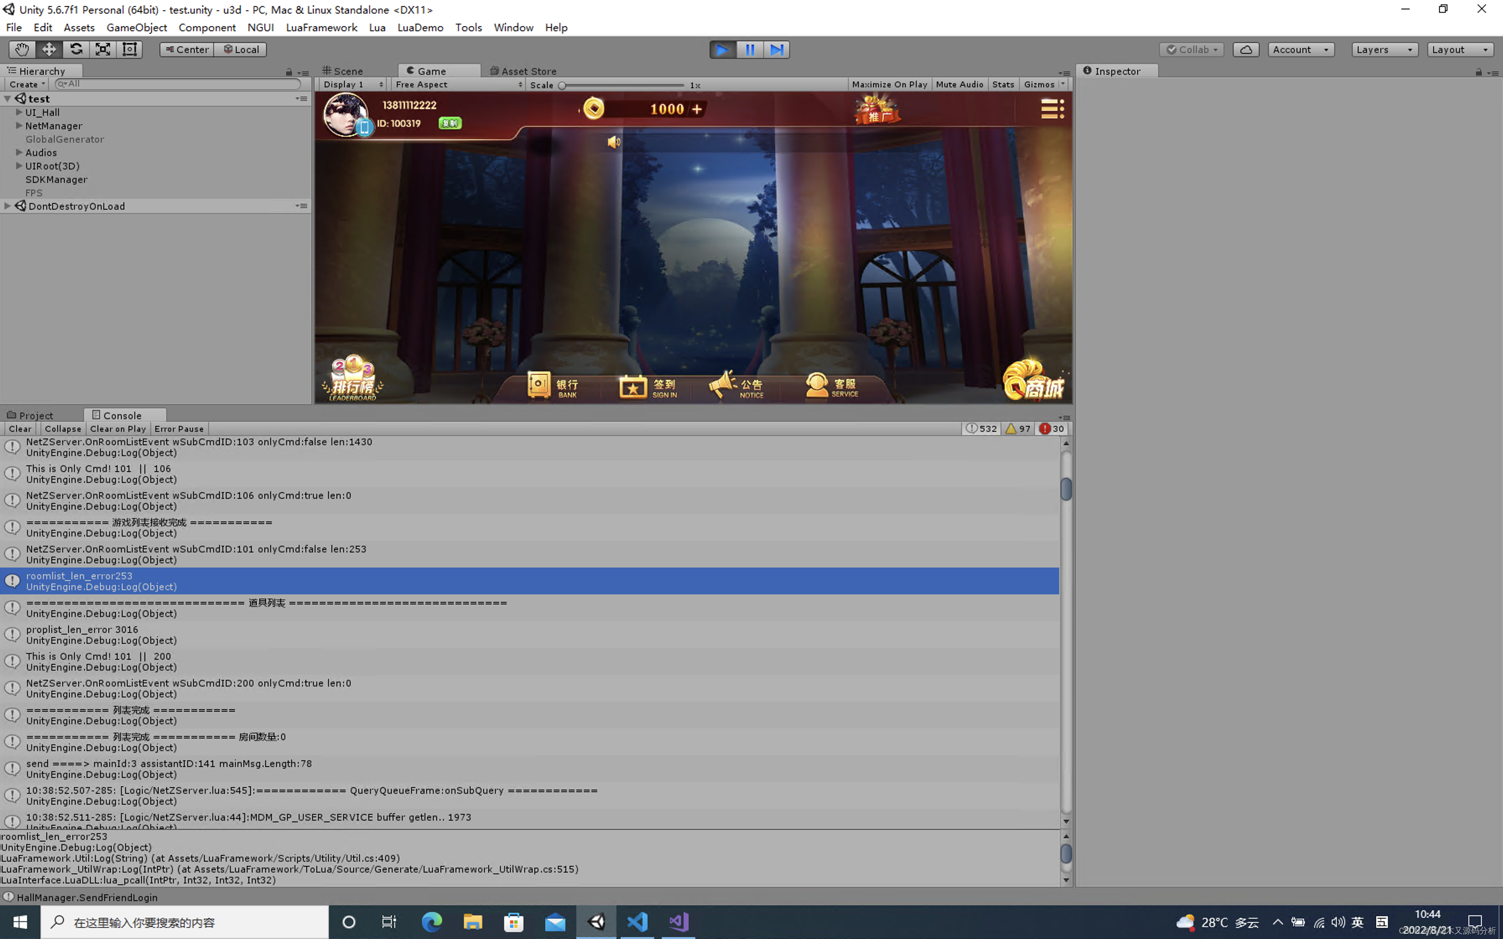Open the Layers dropdown
This screenshot has width=1503, height=939.
[x=1384, y=50]
